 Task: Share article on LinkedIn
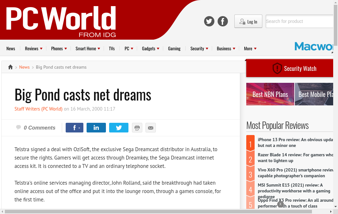point(96,128)
